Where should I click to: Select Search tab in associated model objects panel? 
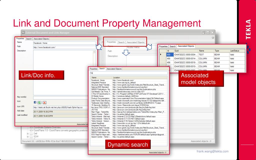[172, 47]
